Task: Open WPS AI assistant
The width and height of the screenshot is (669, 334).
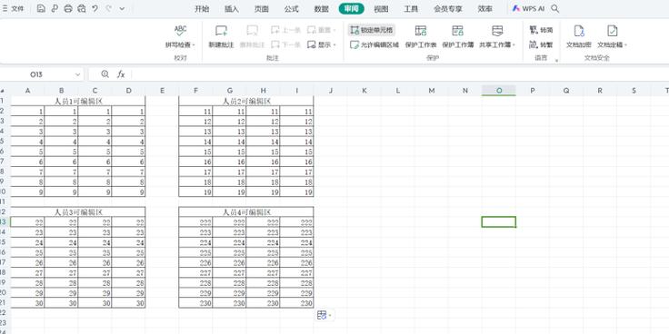Action: click(x=528, y=8)
